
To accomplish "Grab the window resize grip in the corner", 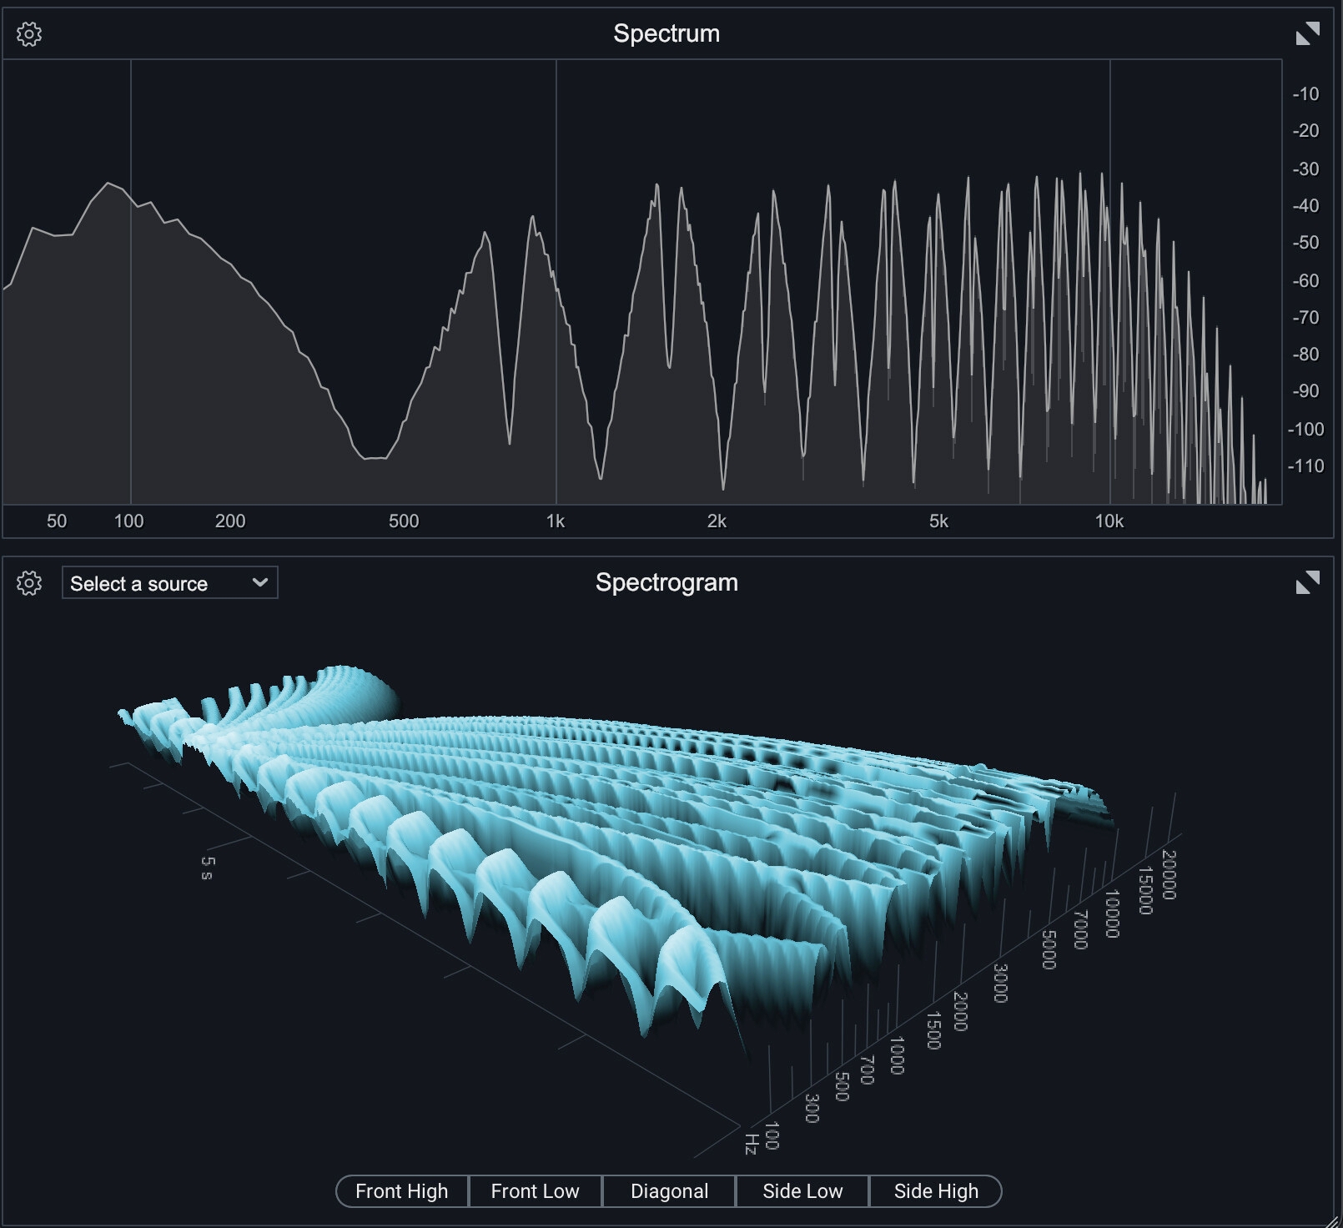I will click(1333, 1220).
